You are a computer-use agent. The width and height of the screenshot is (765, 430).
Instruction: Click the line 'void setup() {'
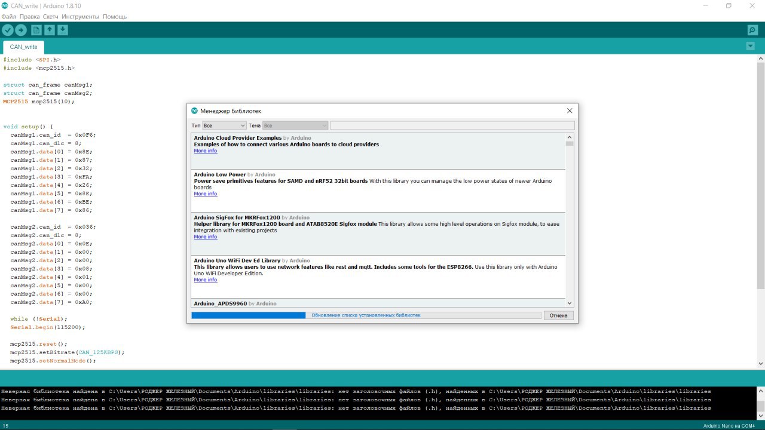28,127
